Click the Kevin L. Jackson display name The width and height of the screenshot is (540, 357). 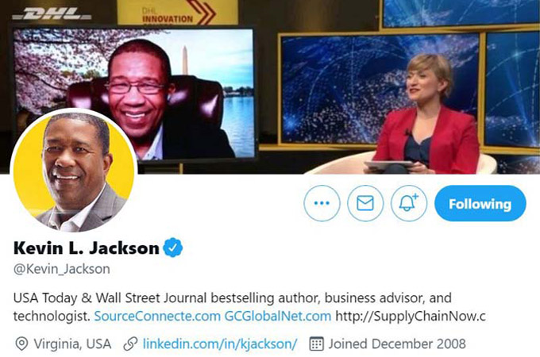pos(86,248)
